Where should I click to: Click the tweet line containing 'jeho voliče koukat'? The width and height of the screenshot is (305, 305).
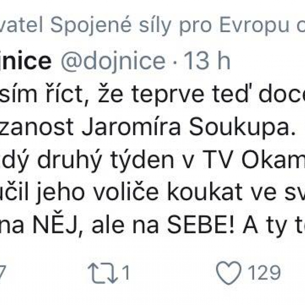tap(152, 193)
